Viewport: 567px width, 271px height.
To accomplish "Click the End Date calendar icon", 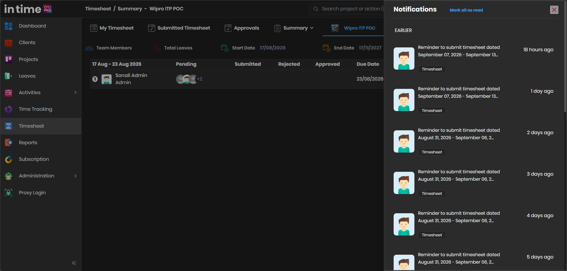I will [327, 48].
